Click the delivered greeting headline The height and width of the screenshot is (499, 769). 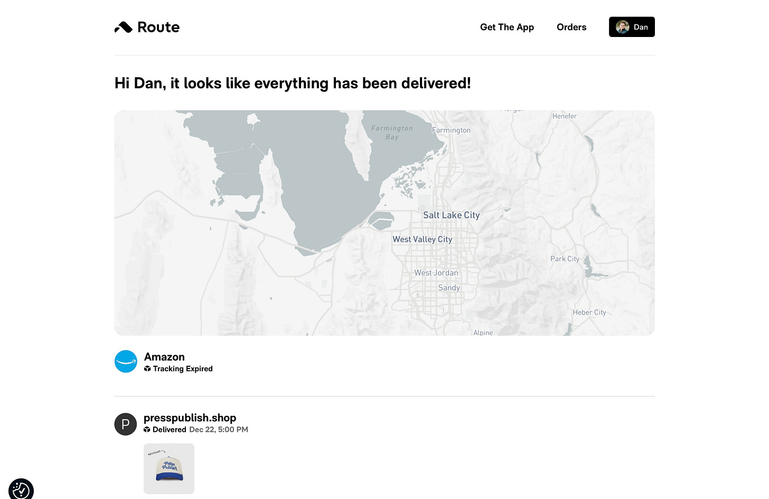tap(293, 84)
